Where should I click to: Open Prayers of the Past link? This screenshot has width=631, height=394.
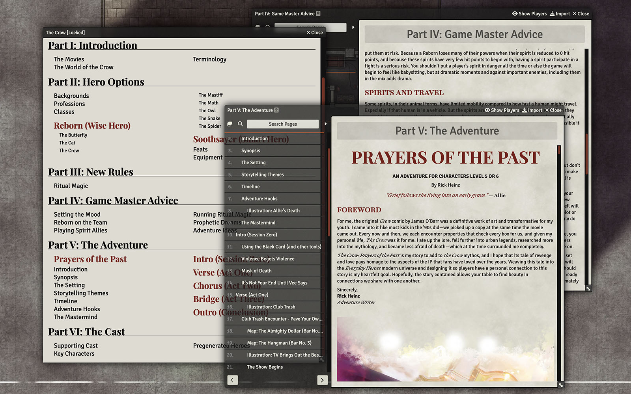[x=90, y=259]
